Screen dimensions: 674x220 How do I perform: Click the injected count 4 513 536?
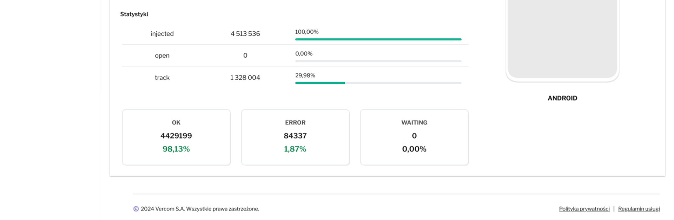point(245,34)
